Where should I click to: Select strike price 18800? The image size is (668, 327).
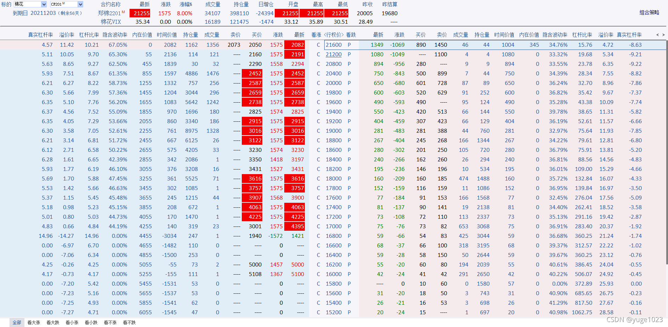coord(334,140)
